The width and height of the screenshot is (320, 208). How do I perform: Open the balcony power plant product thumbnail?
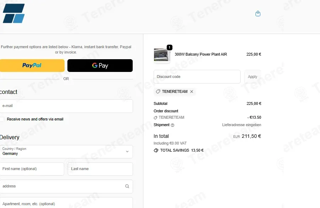(162, 55)
